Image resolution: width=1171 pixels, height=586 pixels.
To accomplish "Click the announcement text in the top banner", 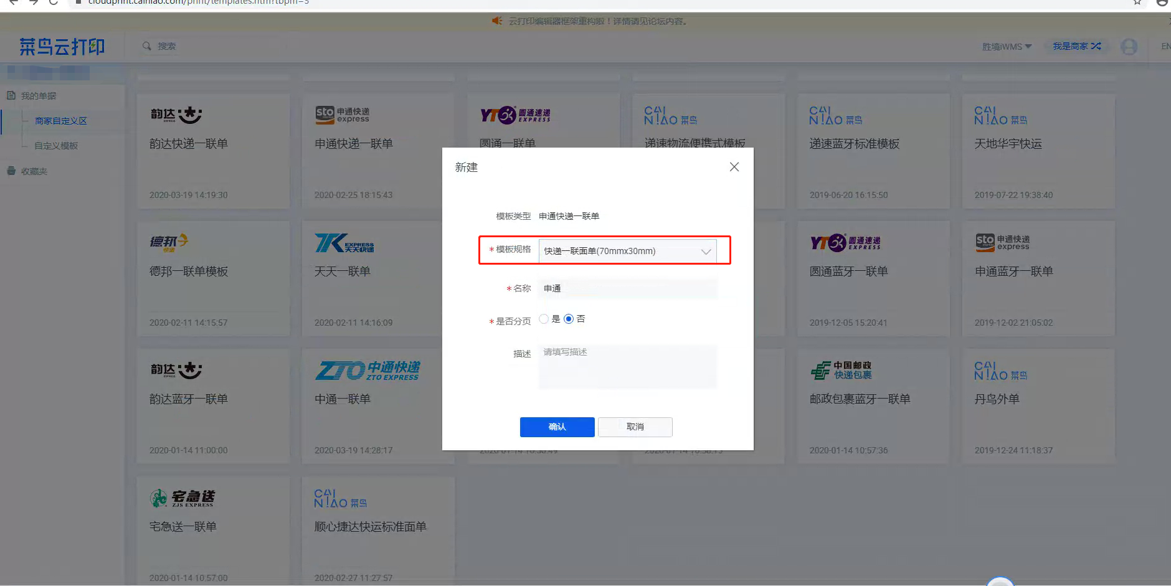I will 598,21.
